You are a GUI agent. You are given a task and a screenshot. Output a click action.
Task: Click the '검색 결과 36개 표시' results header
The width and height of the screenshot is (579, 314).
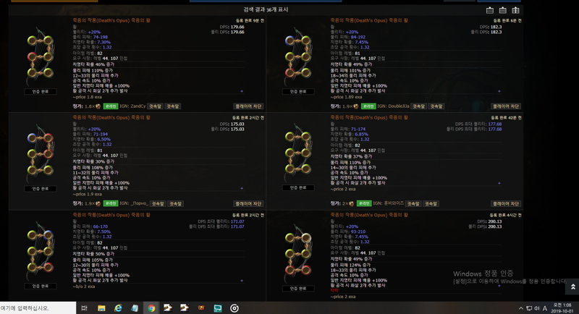click(266, 9)
